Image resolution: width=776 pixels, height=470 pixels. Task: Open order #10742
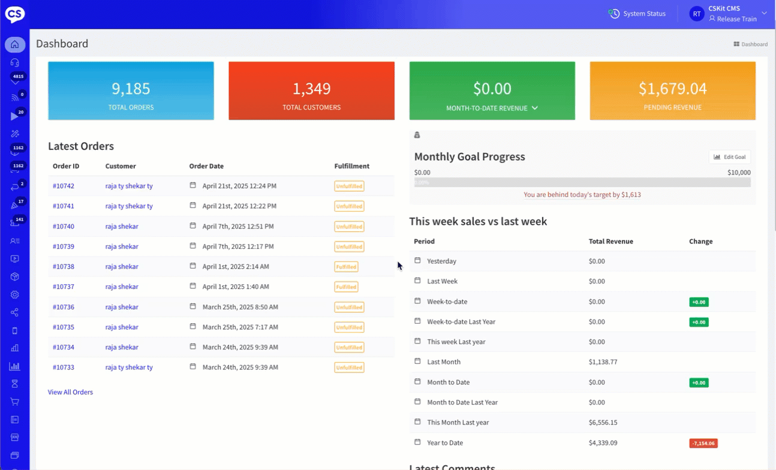click(x=64, y=186)
